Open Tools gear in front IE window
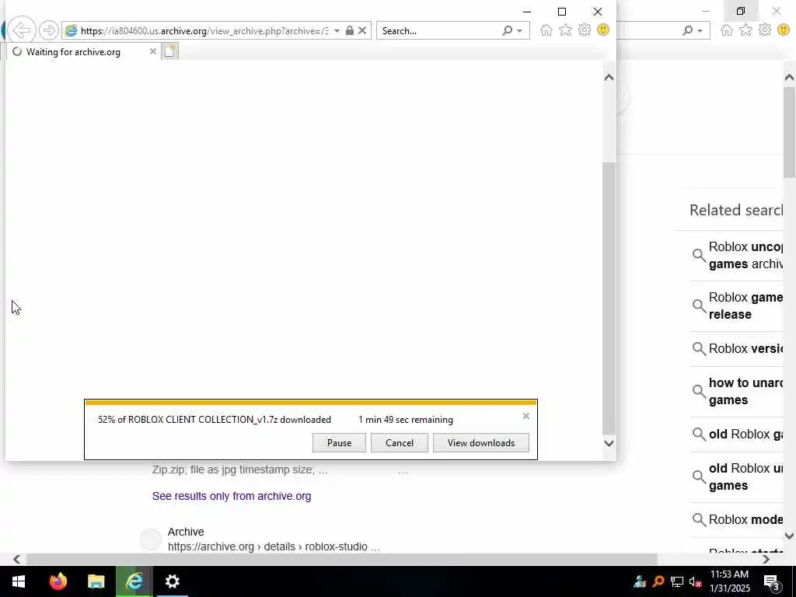 point(585,30)
